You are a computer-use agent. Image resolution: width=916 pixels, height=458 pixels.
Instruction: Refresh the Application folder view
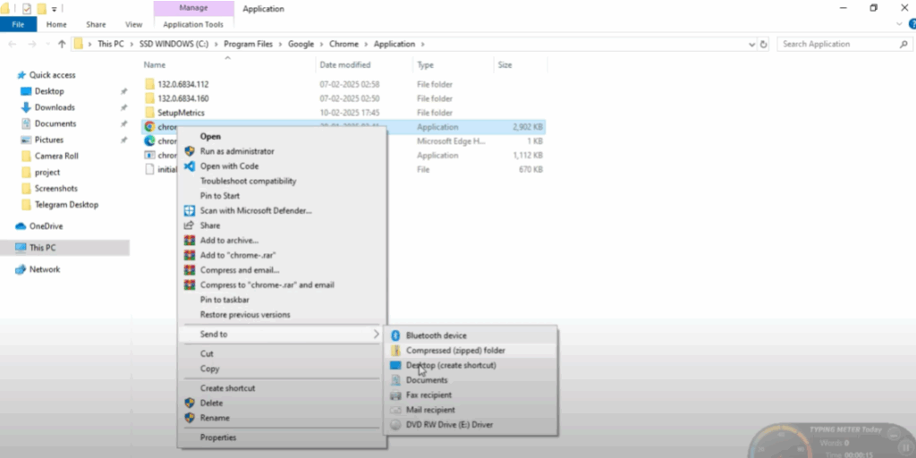(763, 45)
